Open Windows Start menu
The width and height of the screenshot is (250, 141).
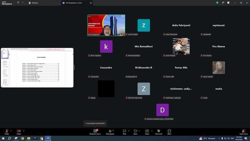tap(3, 138)
